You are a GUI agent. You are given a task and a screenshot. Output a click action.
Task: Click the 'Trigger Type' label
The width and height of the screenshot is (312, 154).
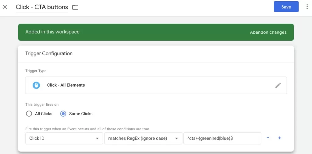click(x=36, y=71)
